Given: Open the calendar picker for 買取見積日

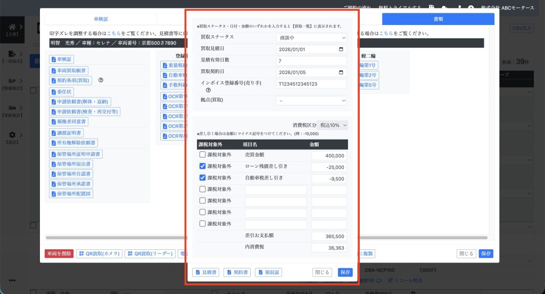Looking at the screenshot, I should tap(341, 50).
